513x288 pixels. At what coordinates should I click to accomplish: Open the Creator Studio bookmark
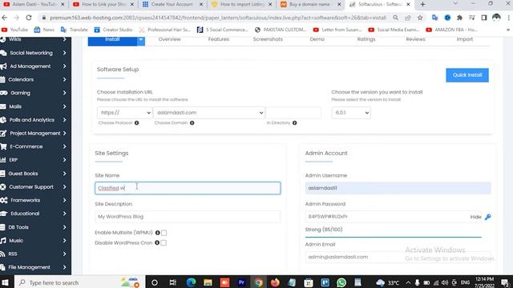click(x=113, y=30)
